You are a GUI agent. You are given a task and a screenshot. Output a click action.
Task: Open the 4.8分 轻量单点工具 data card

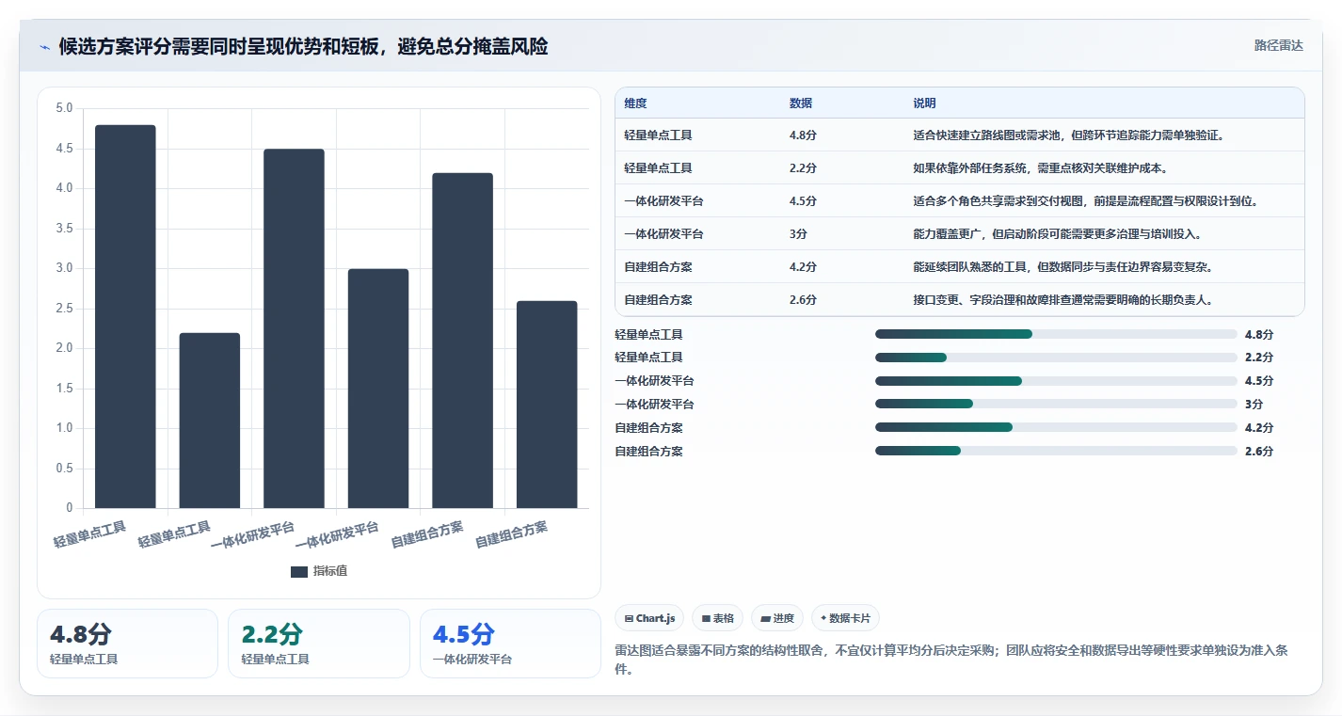point(127,644)
